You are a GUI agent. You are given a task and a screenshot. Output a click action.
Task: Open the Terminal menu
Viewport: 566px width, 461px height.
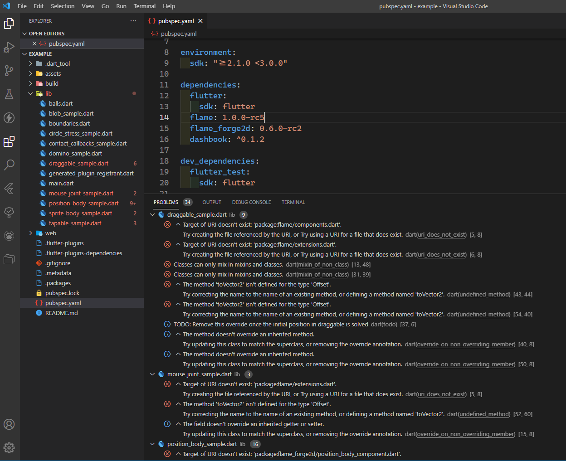pyautogui.click(x=145, y=6)
